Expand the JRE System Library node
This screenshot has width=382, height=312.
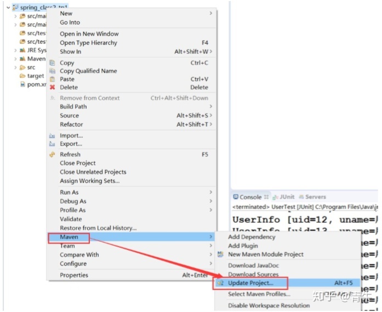tap(15, 50)
